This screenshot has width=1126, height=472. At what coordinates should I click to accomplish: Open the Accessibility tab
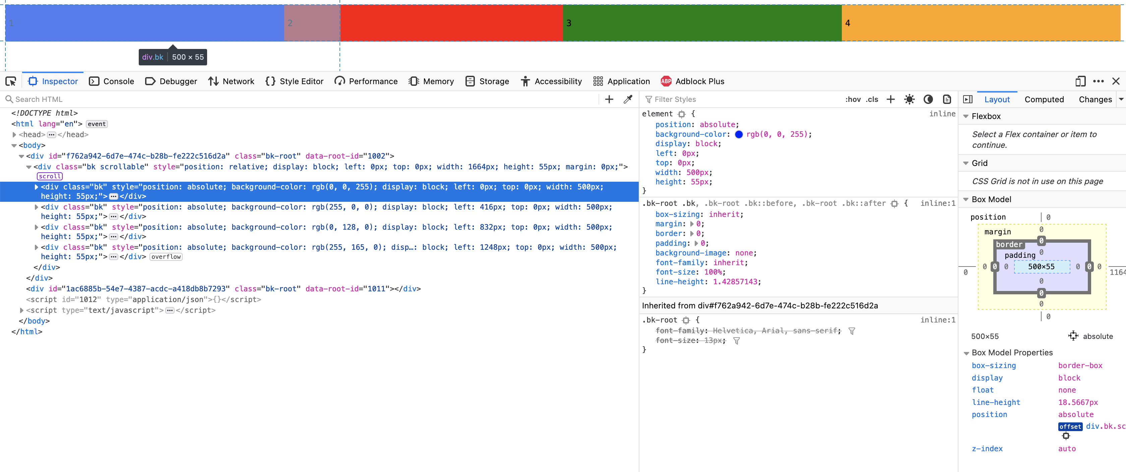click(552, 81)
